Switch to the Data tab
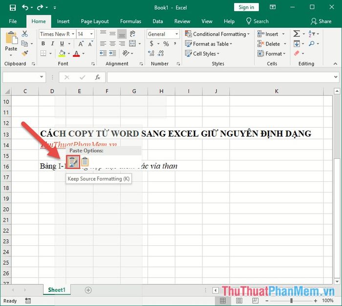This screenshot has width=342, height=306. [158, 22]
